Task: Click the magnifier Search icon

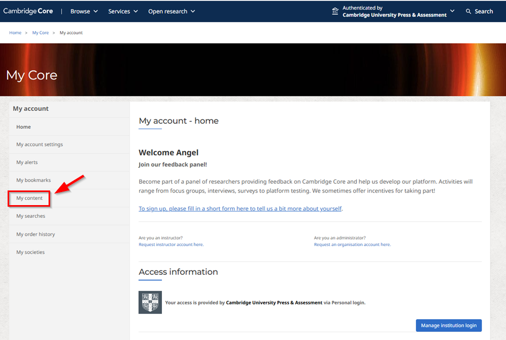Action: (x=468, y=11)
